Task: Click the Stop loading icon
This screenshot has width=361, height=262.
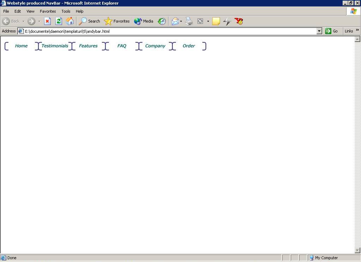Action: (x=47, y=21)
